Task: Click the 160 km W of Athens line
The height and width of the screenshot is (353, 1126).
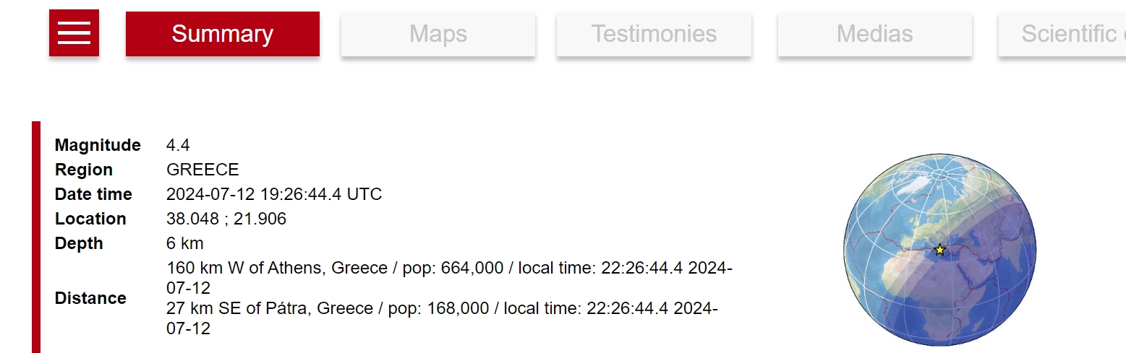Action: click(448, 269)
